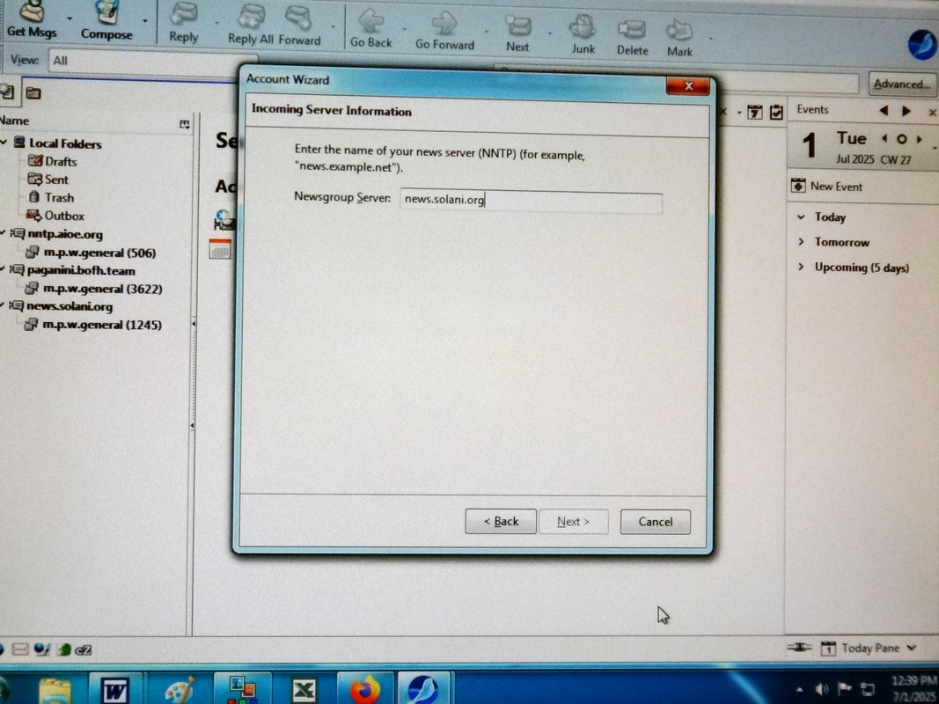Click the folder view icon above Name column
This screenshot has height=704, width=939.
33,92
